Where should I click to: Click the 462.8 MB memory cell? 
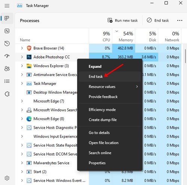point(124,48)
